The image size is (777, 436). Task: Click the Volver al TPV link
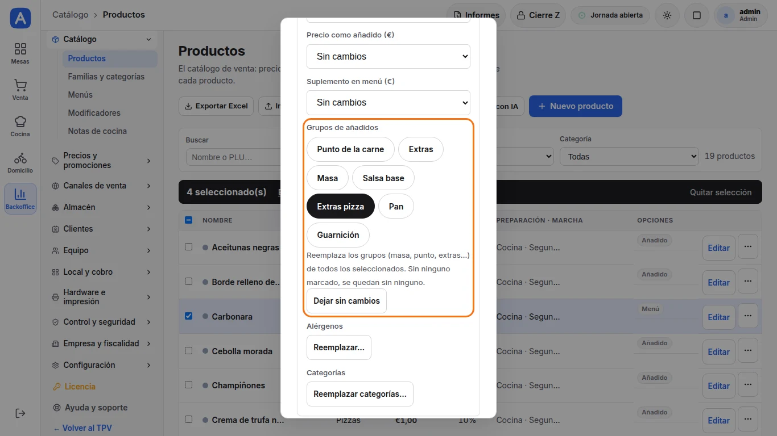click(82, 428)
